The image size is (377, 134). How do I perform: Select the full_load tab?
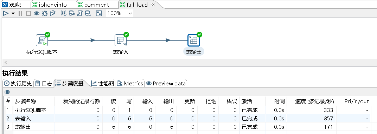pos(134,5)
